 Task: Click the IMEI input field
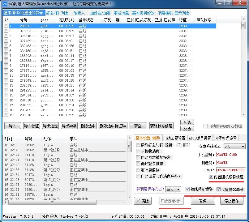230,170
